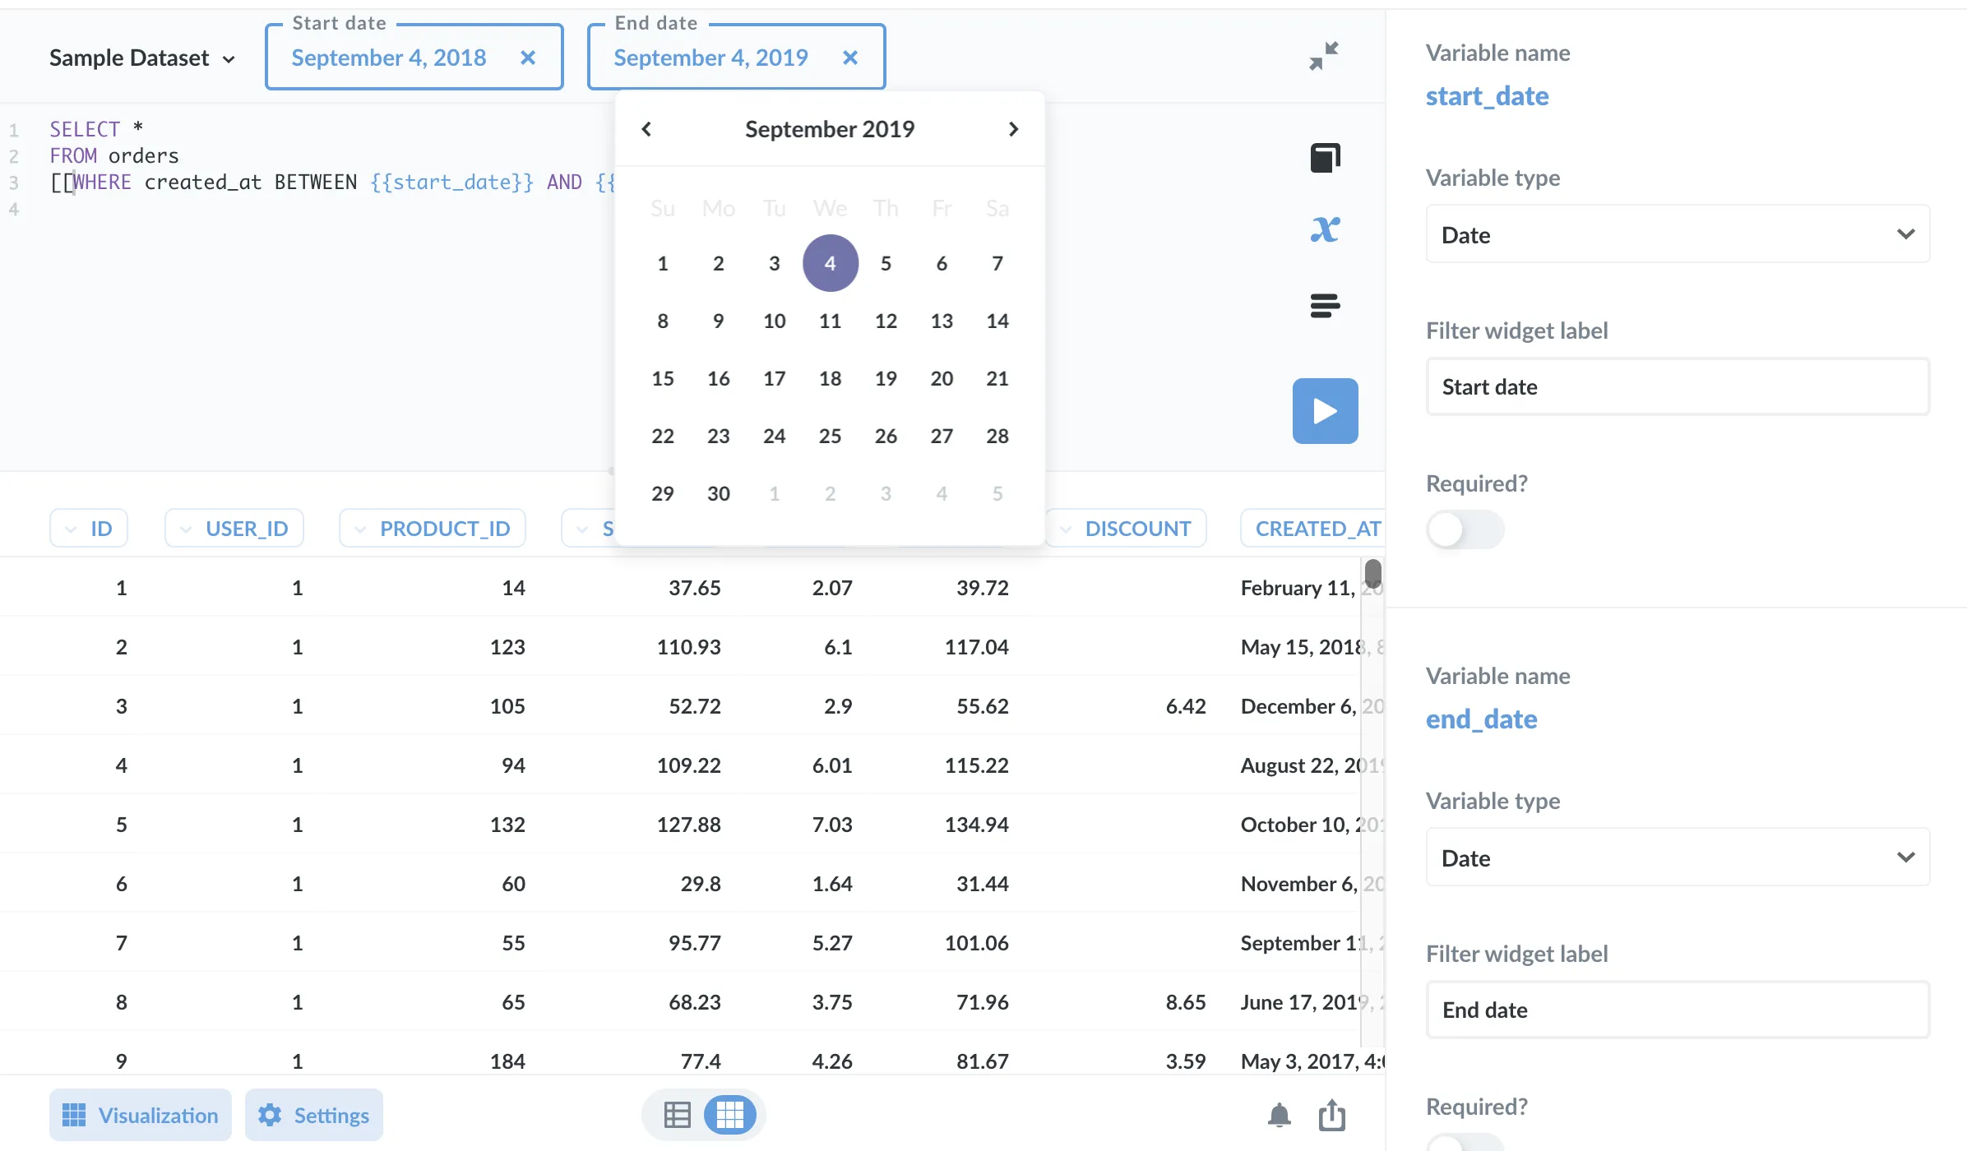The image size is (1967, 1151).
Task: Format the SQL query using the lines icon
Action: click(1327, 305)
